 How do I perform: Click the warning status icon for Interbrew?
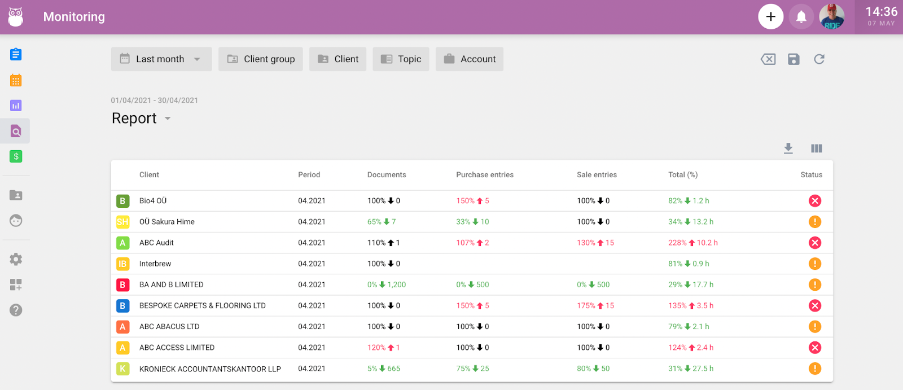pyautogui.click(x=815, y=264)
